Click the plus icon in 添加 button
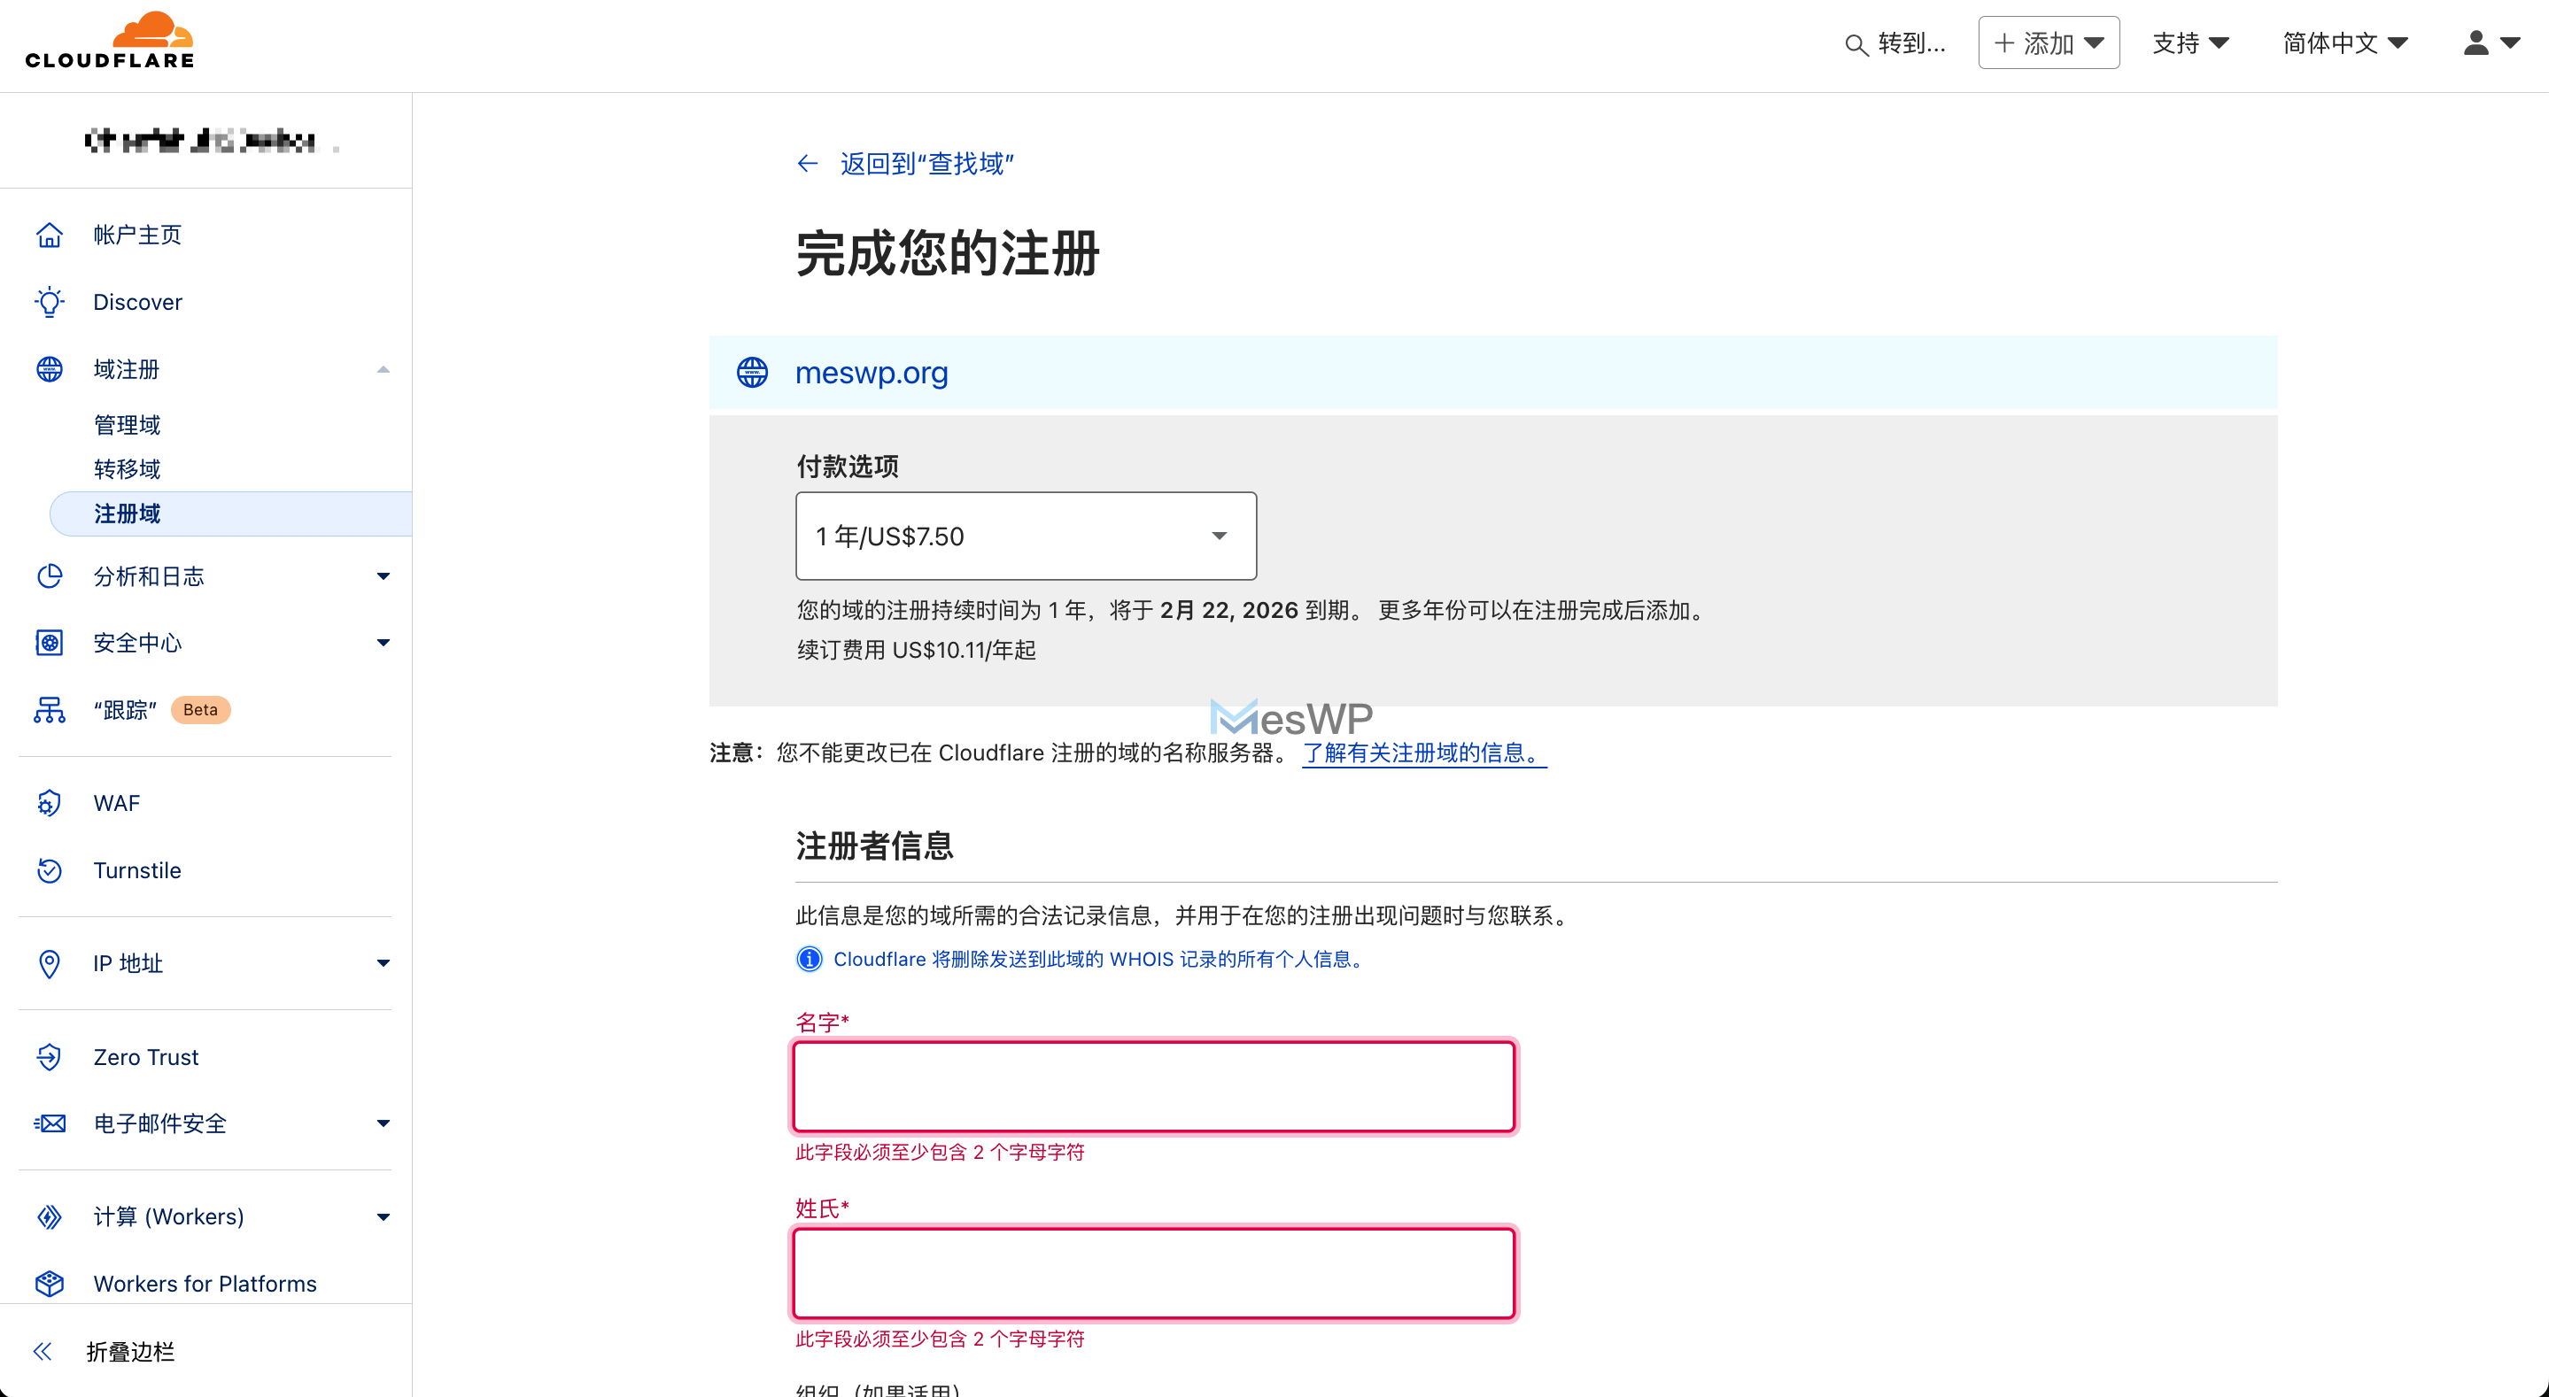This screenshot has width=2549, height=1397. [2003, 42]
